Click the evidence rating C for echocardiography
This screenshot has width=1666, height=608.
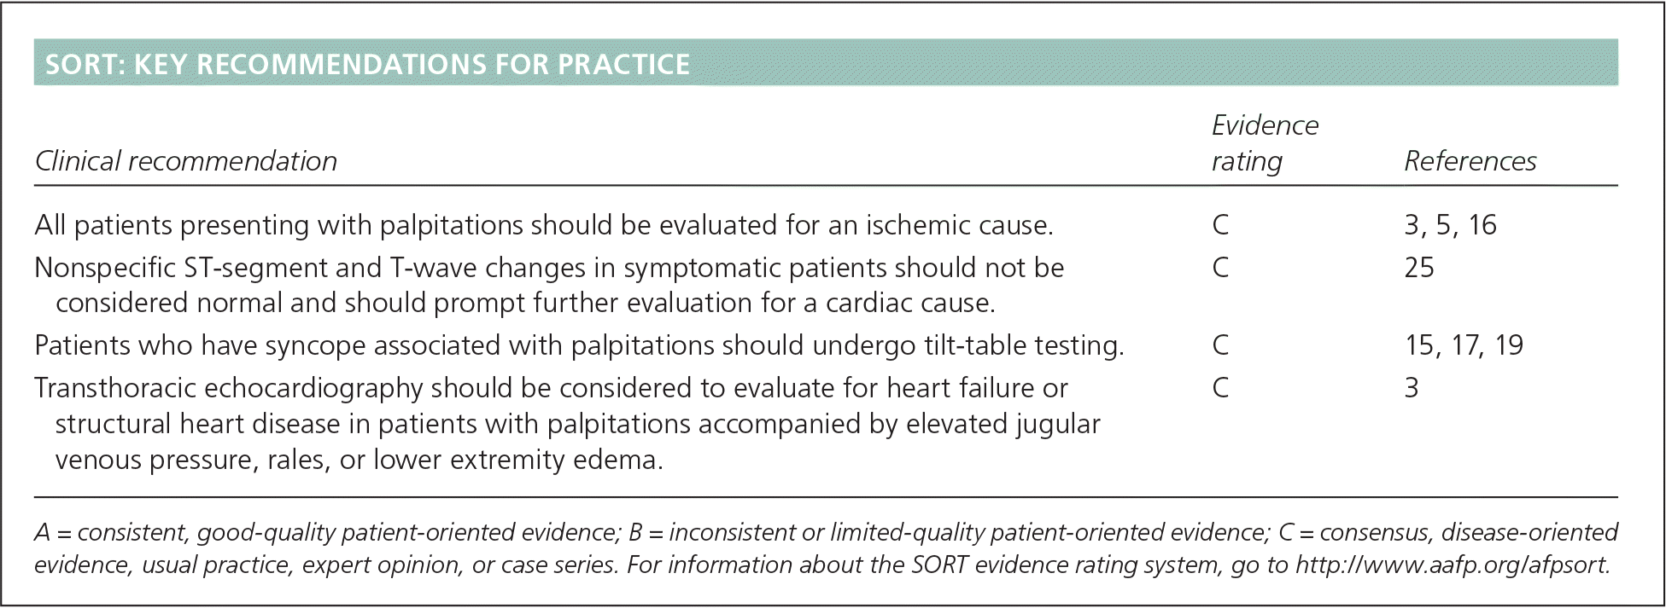[x=1220, y=388]
